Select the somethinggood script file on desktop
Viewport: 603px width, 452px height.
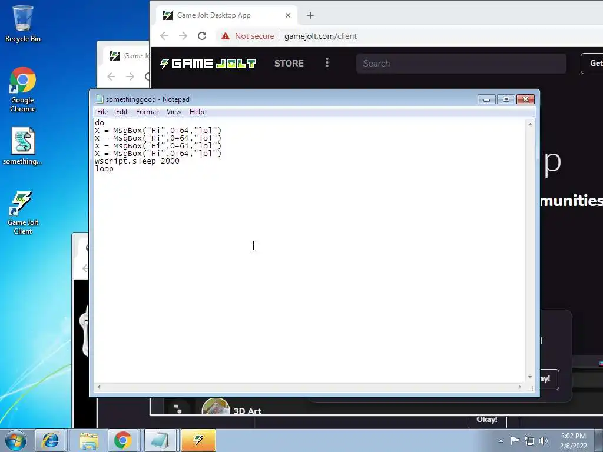point(23,146)
